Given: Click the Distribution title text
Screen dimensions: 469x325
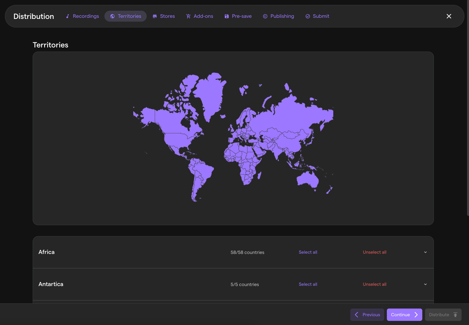Looking at the screenshot, I should pos(34,16).
